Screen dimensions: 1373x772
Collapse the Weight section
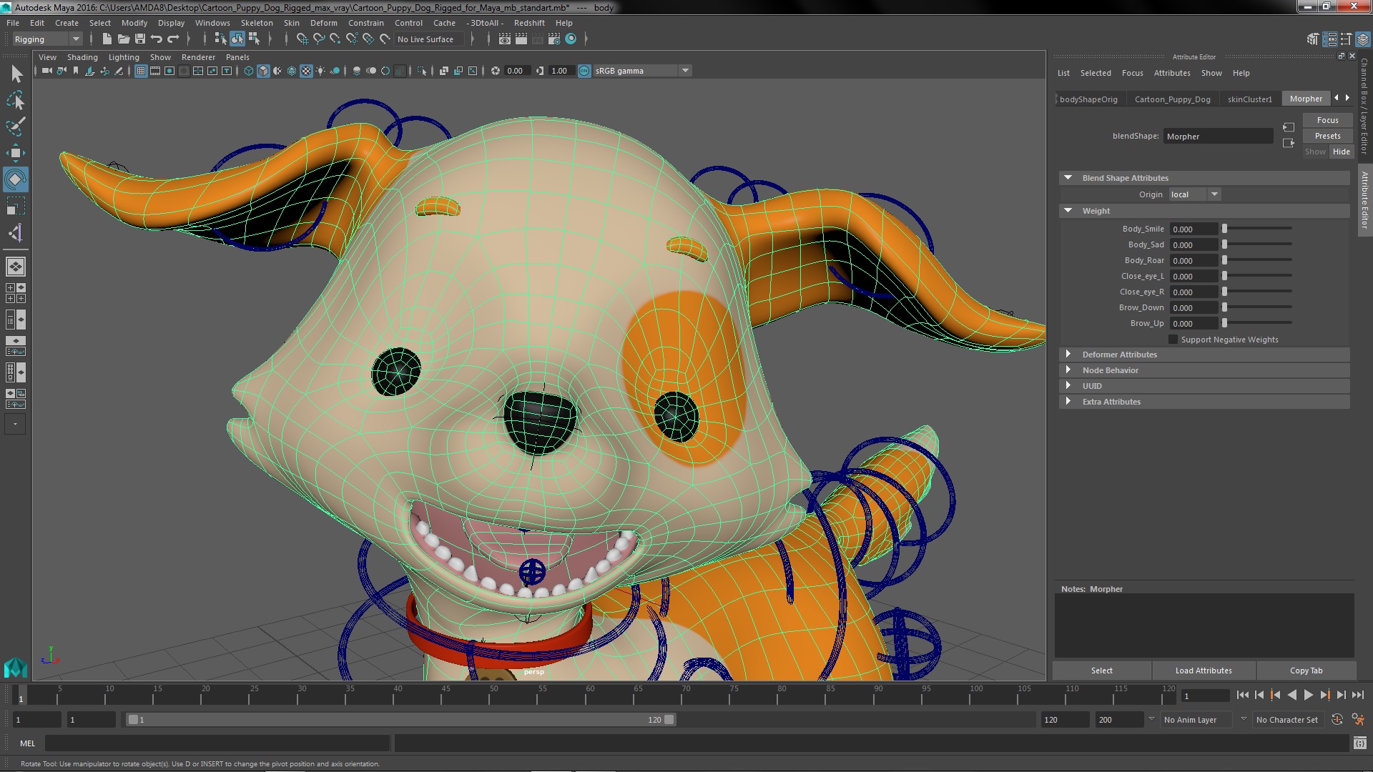coord(1068,211)
